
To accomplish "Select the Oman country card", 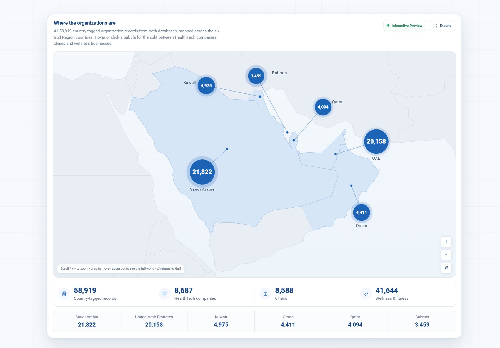I will tap(288, 321).
